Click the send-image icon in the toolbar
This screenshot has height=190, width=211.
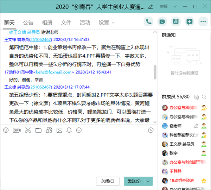pyautogui.click(x=59, y=130)
